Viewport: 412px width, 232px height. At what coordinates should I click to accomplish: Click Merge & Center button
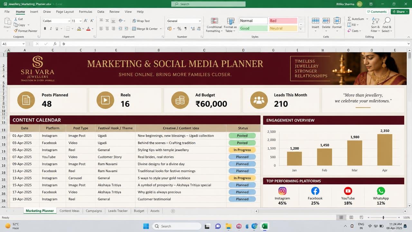145,29
